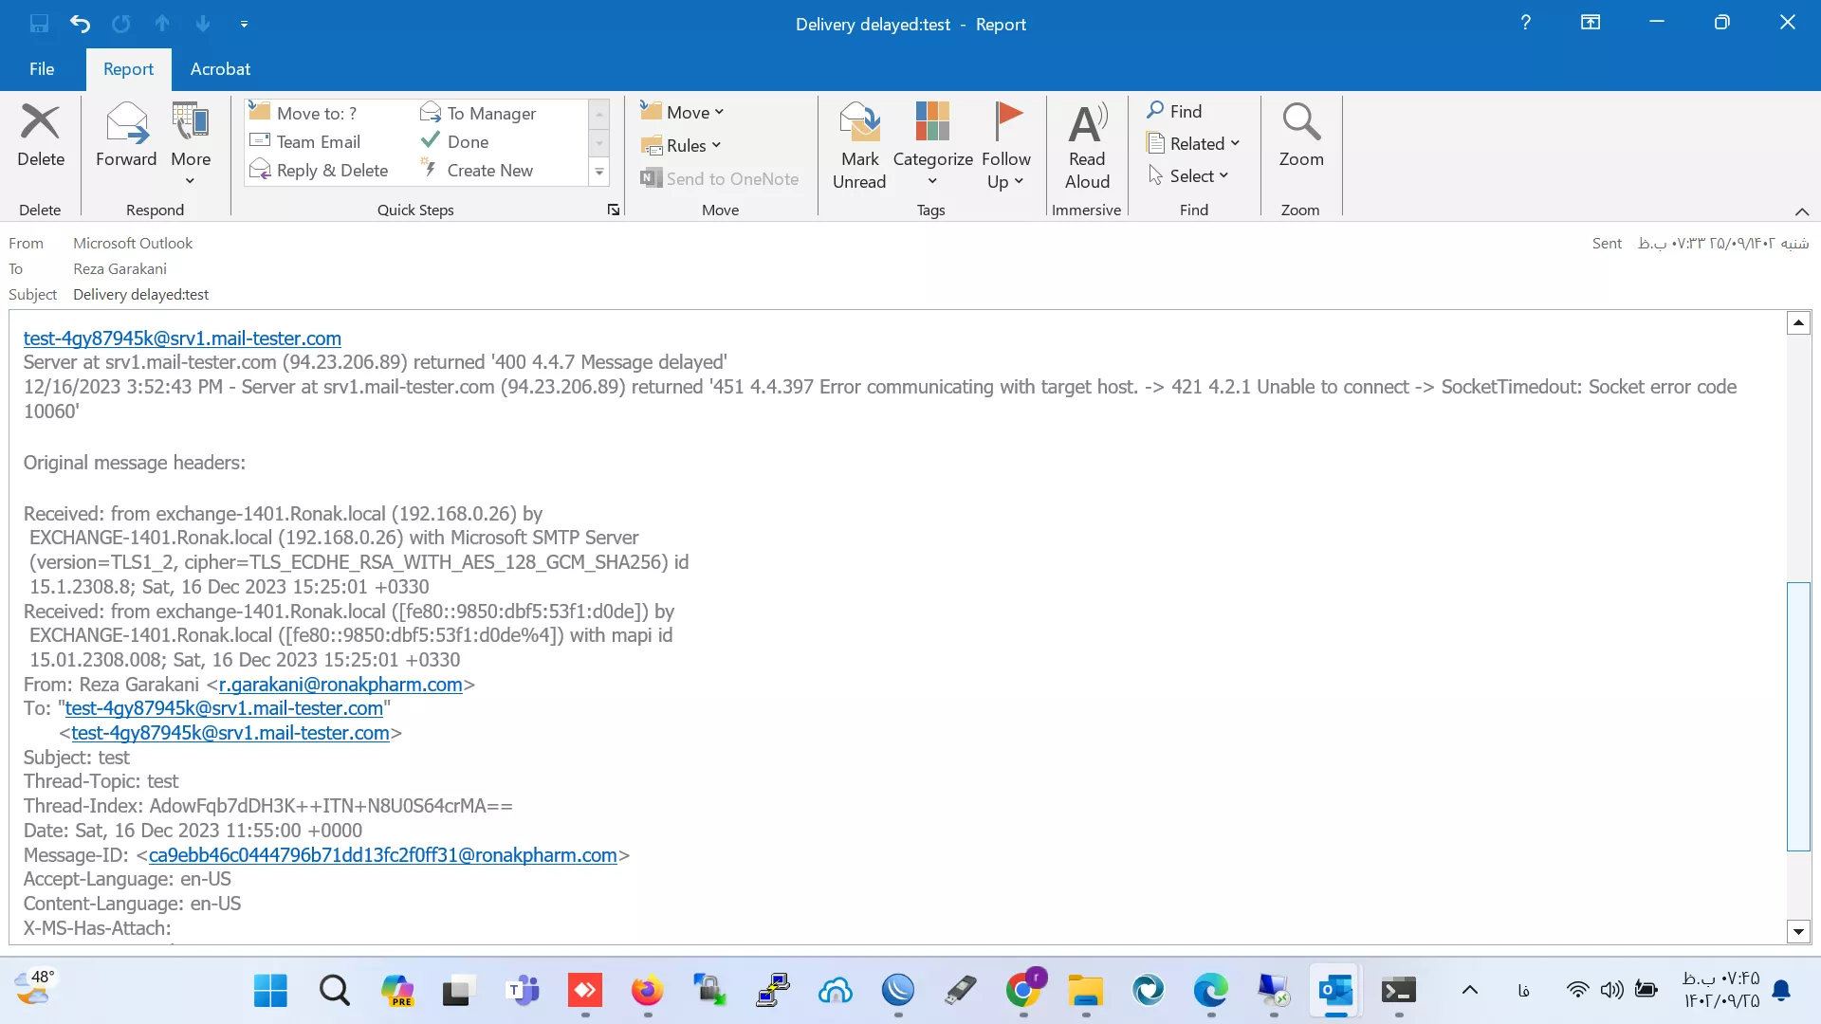Open the Wi-Fi network tray icon
This screenshot has height=1024, width=1821.
pyautogui.click(x=1577, y=990)
